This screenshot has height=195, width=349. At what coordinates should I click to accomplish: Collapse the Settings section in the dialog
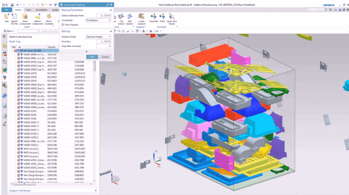(111, 31)
